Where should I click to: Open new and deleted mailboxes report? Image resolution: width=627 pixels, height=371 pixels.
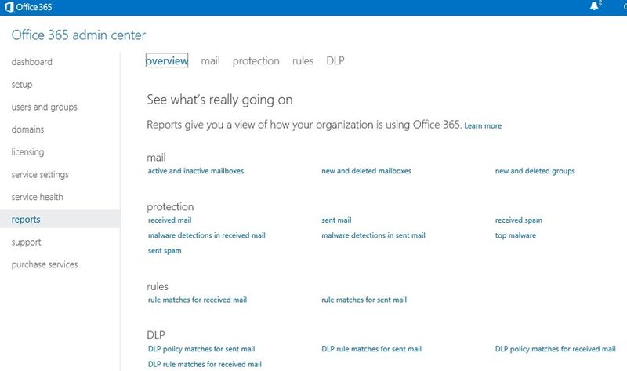366,171
